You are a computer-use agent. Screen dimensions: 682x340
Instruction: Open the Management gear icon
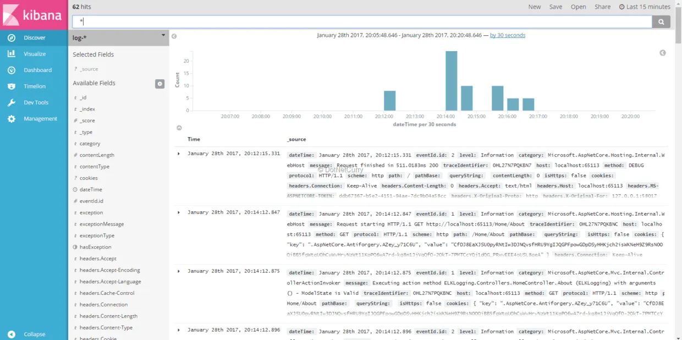coord(11,118)
